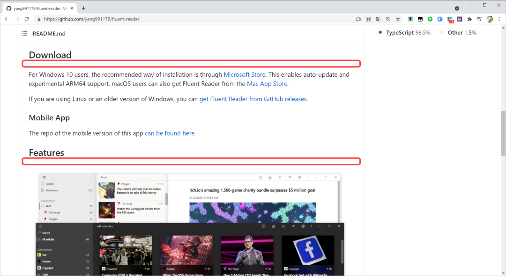Click the round dropdown icon above toolbar
The image size is (506, 276).
pos(457,8)
